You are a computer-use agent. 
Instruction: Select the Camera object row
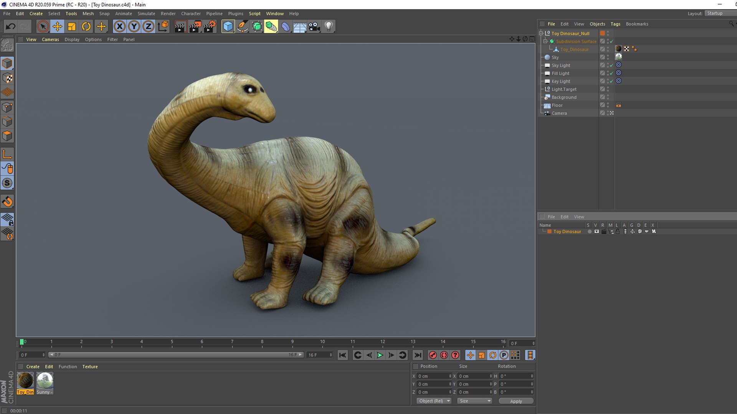[x=568, y=113]
